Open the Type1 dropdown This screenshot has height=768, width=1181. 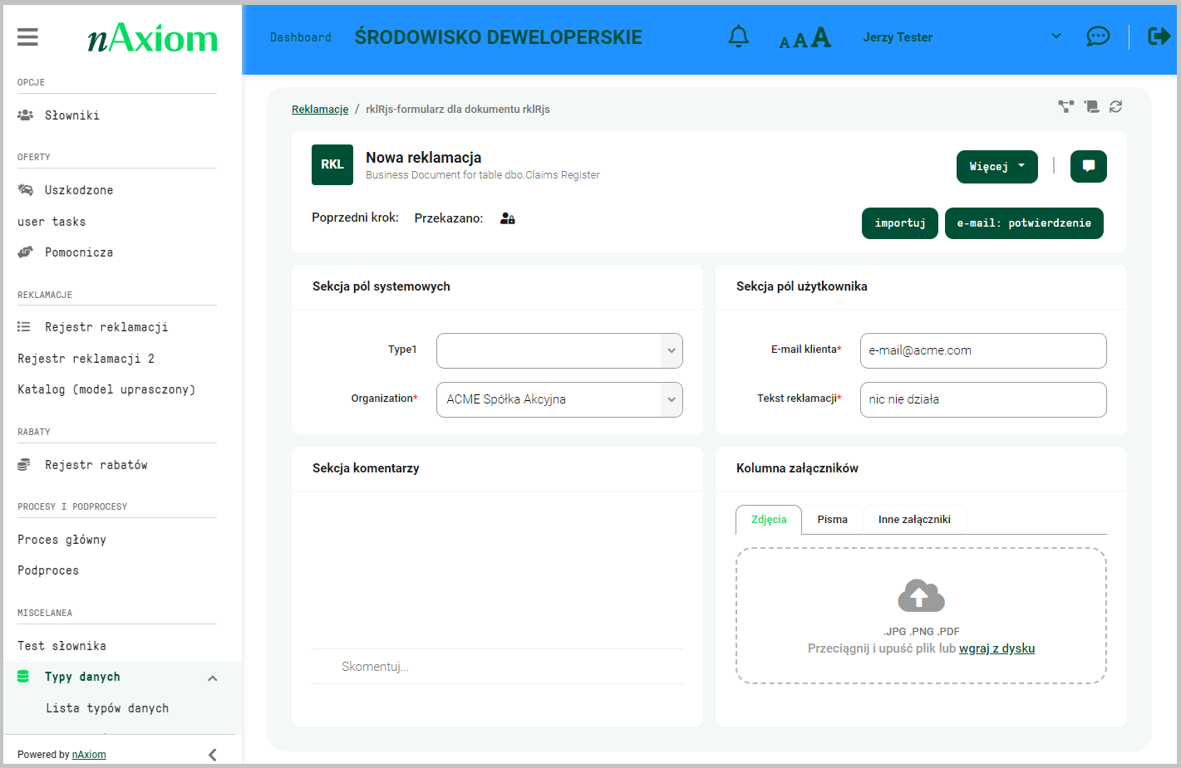pyautogui.click(x=671, y=350)
